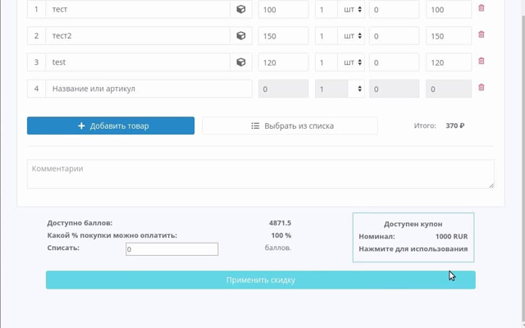Image resolution: width=525 pixels, height=328 pixels.
Task: Click the Выбрать из списка button
Action: pos(290,125)
